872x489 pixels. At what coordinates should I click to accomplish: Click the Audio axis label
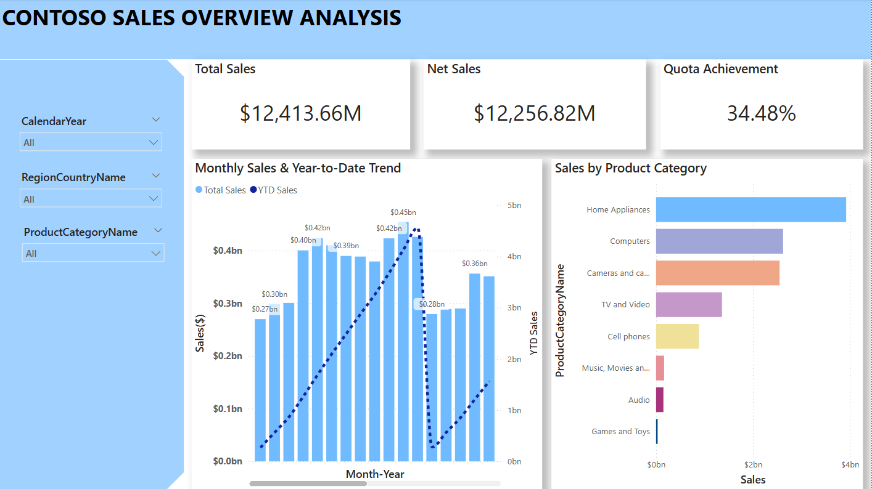(x=639, y=400)
